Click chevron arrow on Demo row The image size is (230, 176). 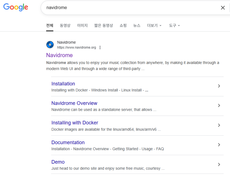tap(219, 165)
